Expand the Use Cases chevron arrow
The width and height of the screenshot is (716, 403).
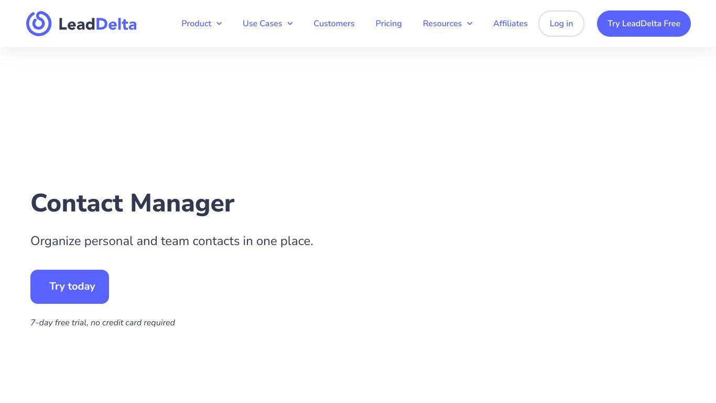tap(290, 24)
